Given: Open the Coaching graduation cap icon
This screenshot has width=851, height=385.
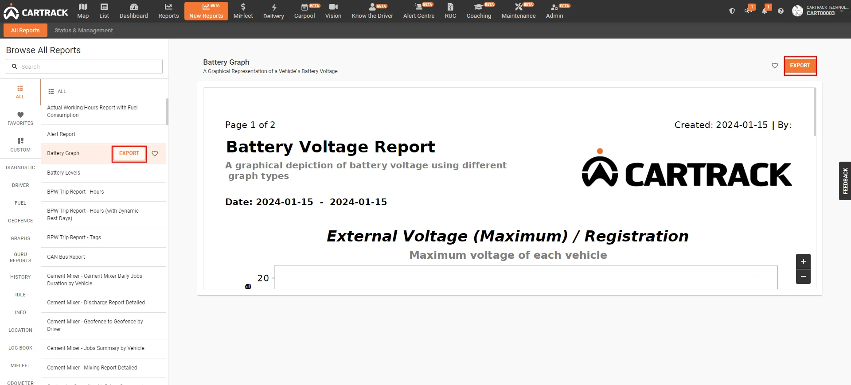Looking at the screenshot, I should (x=478, y=7).
